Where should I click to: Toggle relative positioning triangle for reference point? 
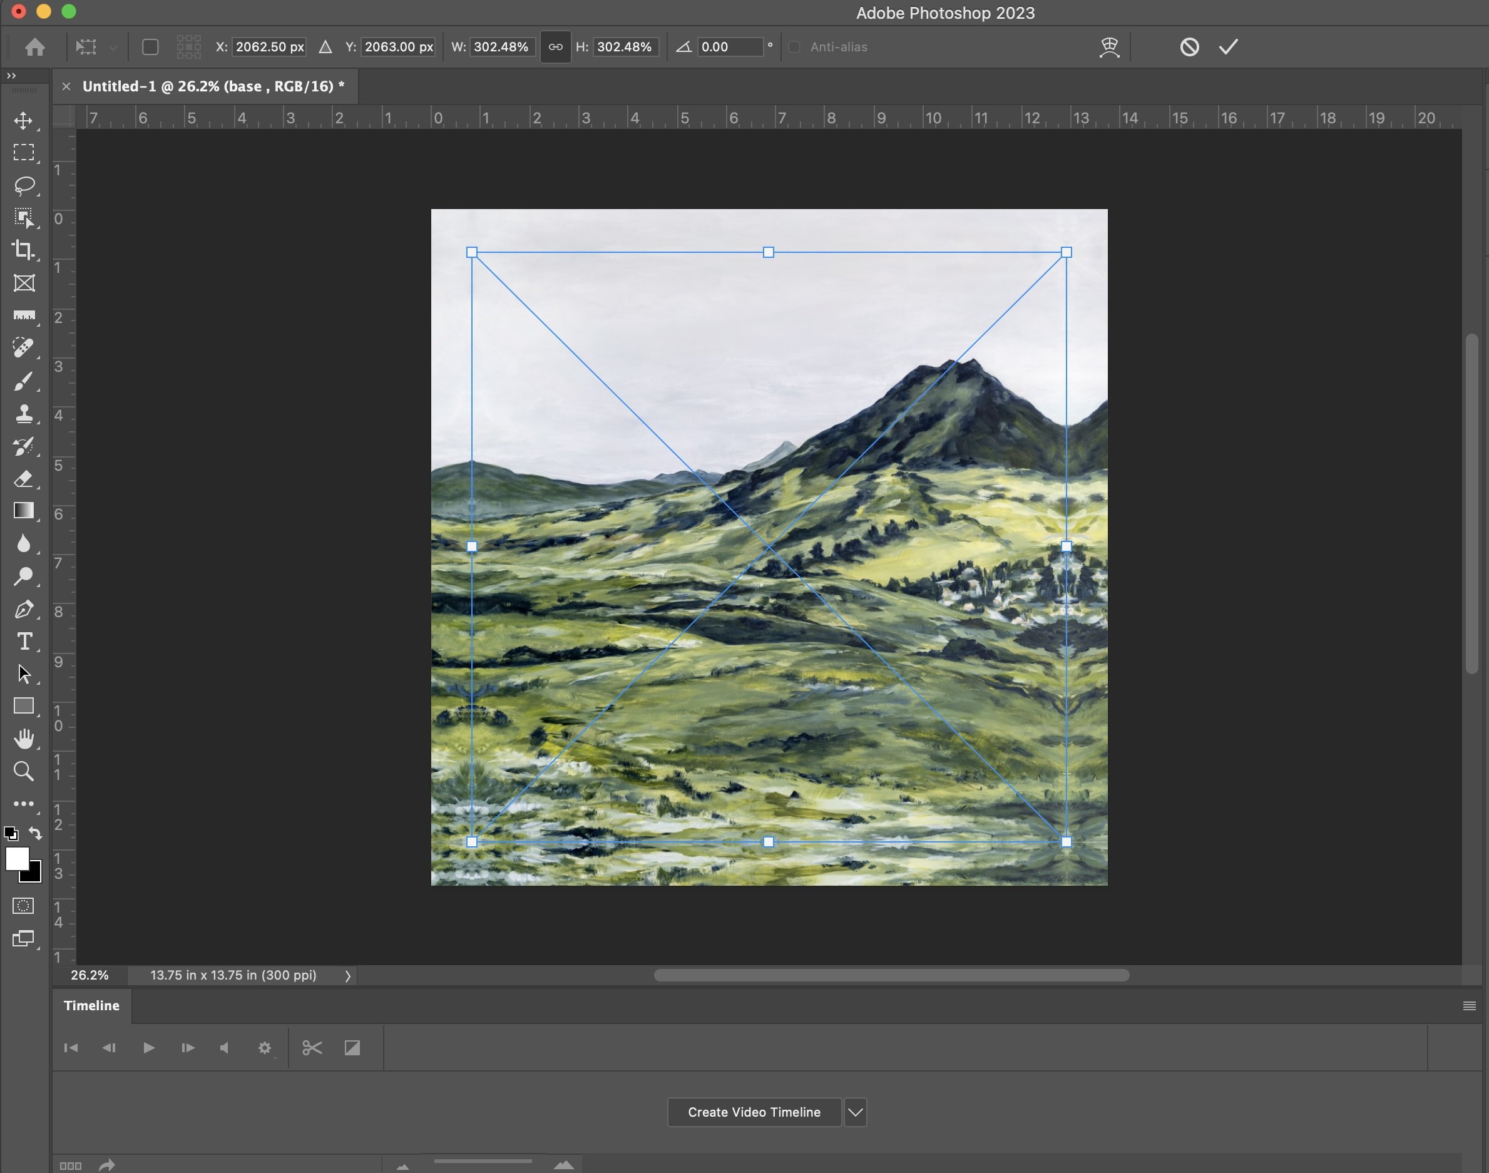pyautogui.click(x=325, y=47)
